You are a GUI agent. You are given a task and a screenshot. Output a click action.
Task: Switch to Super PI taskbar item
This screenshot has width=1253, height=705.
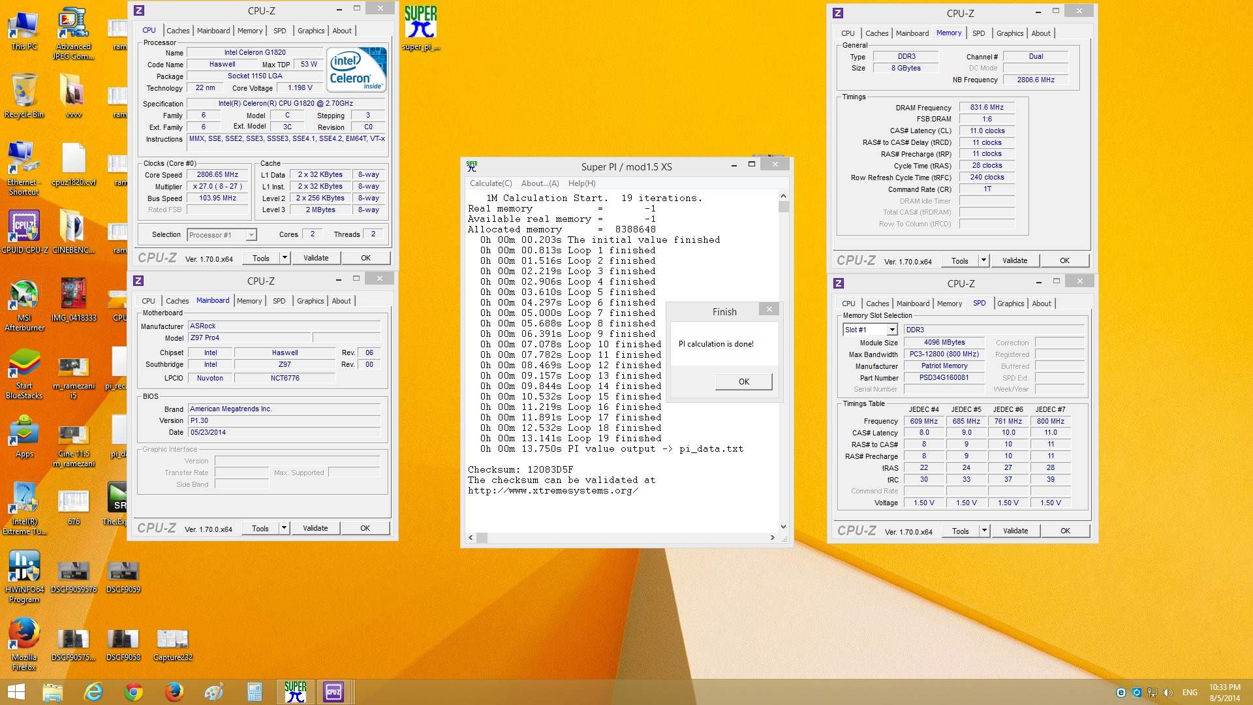click(x=295, y=692)
